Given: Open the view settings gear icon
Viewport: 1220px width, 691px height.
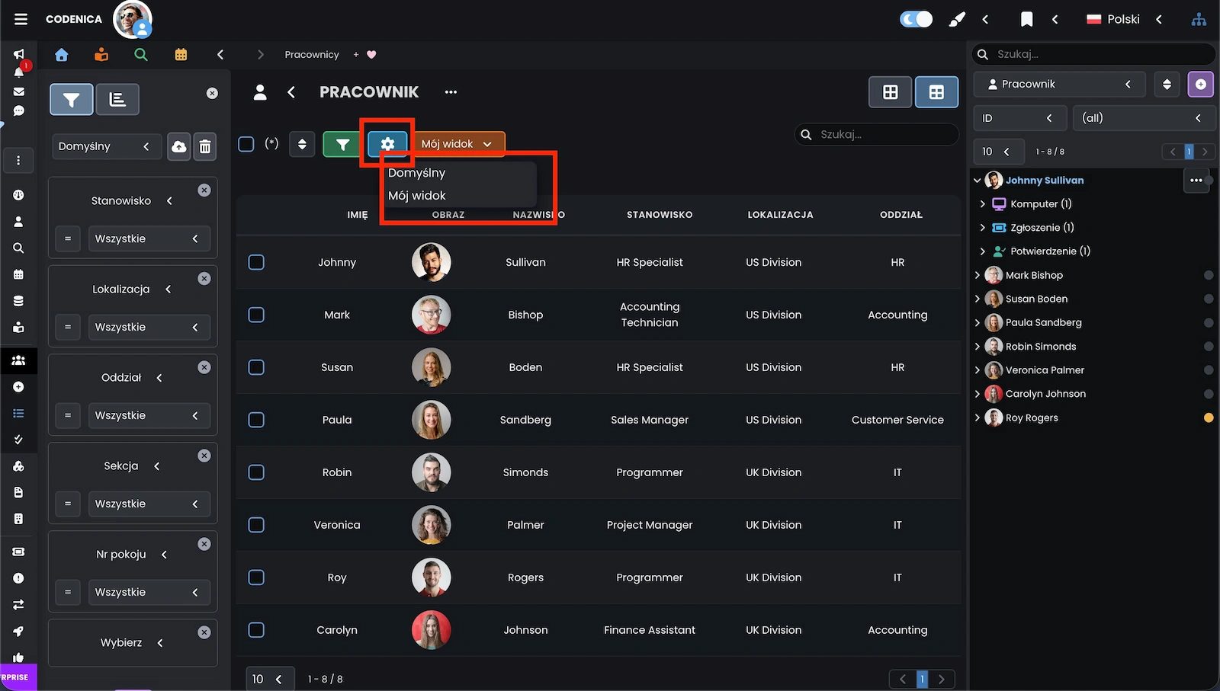Looking at the screenshot, I should click(387, 144).
